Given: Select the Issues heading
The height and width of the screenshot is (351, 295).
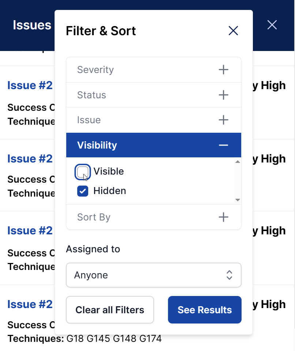Looking at the screenshot, I should point(32,25).
